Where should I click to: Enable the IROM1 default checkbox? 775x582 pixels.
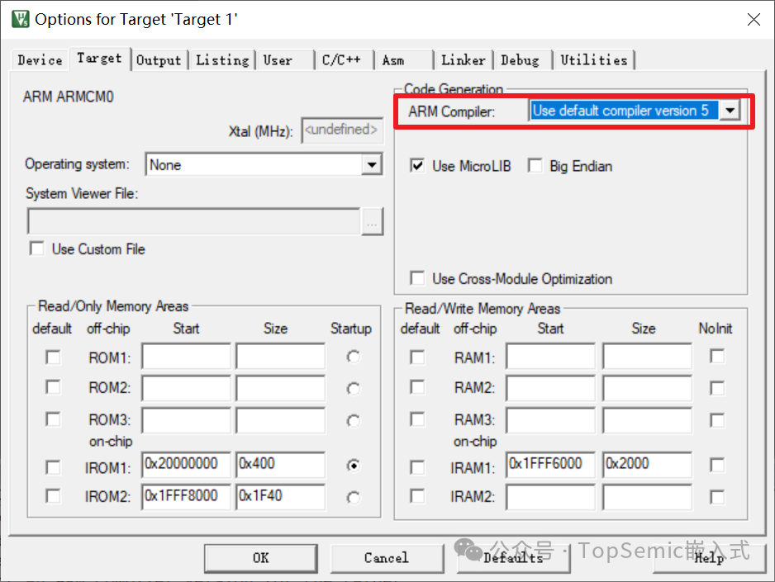pos(53,467)
